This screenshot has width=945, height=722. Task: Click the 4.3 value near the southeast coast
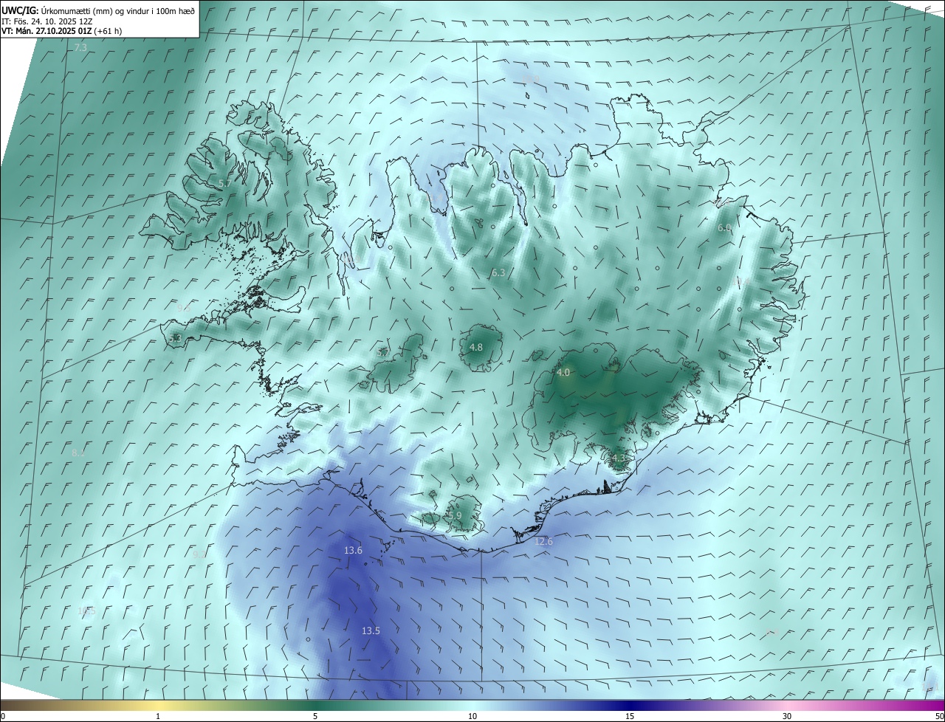619,458
